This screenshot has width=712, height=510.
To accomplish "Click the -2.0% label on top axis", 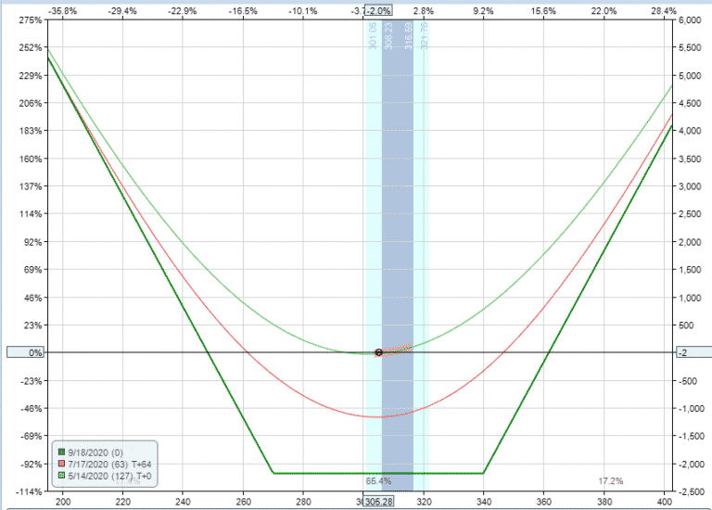I will [378, 10].
